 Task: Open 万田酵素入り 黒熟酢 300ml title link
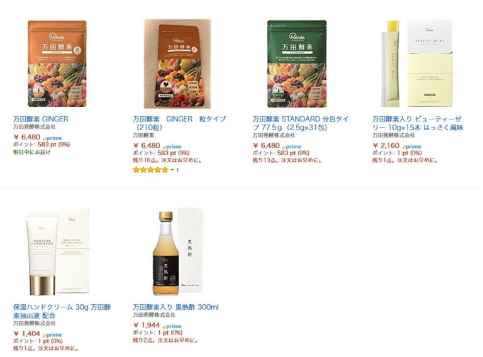[175, 307]
